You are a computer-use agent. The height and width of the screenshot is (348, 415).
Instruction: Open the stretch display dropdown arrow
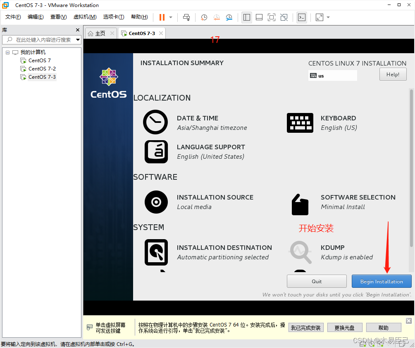click(328, 17)
